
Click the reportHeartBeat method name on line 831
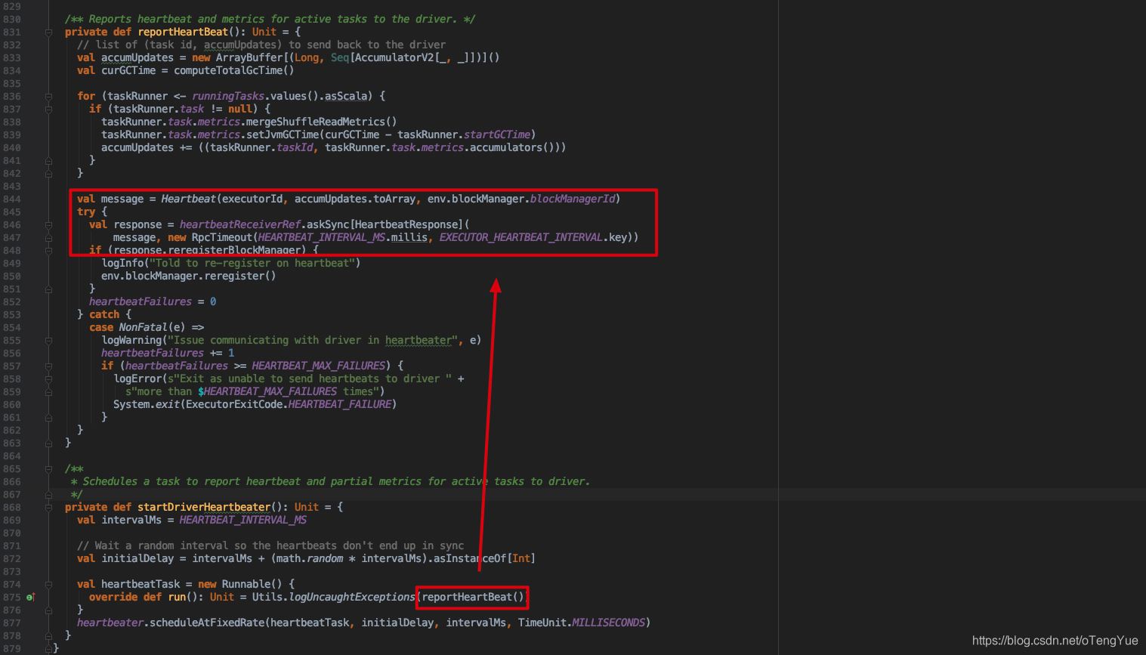click(x=183, y=32)
